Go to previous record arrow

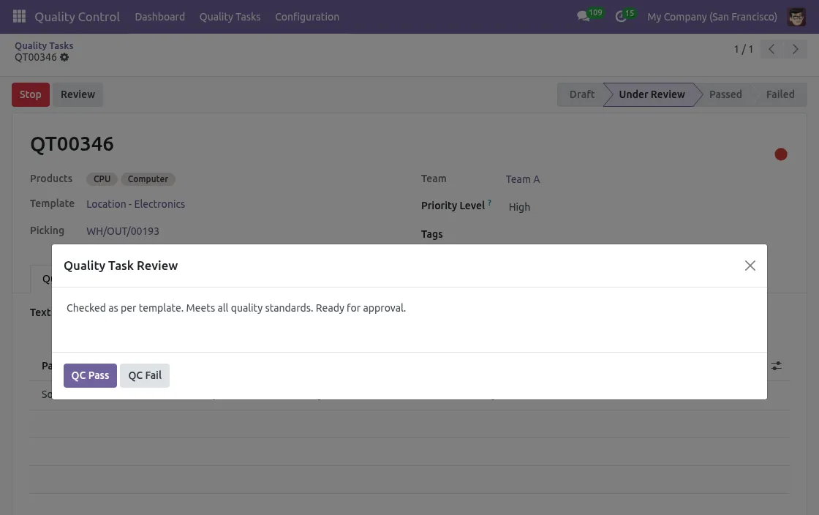tap(771, 49)
